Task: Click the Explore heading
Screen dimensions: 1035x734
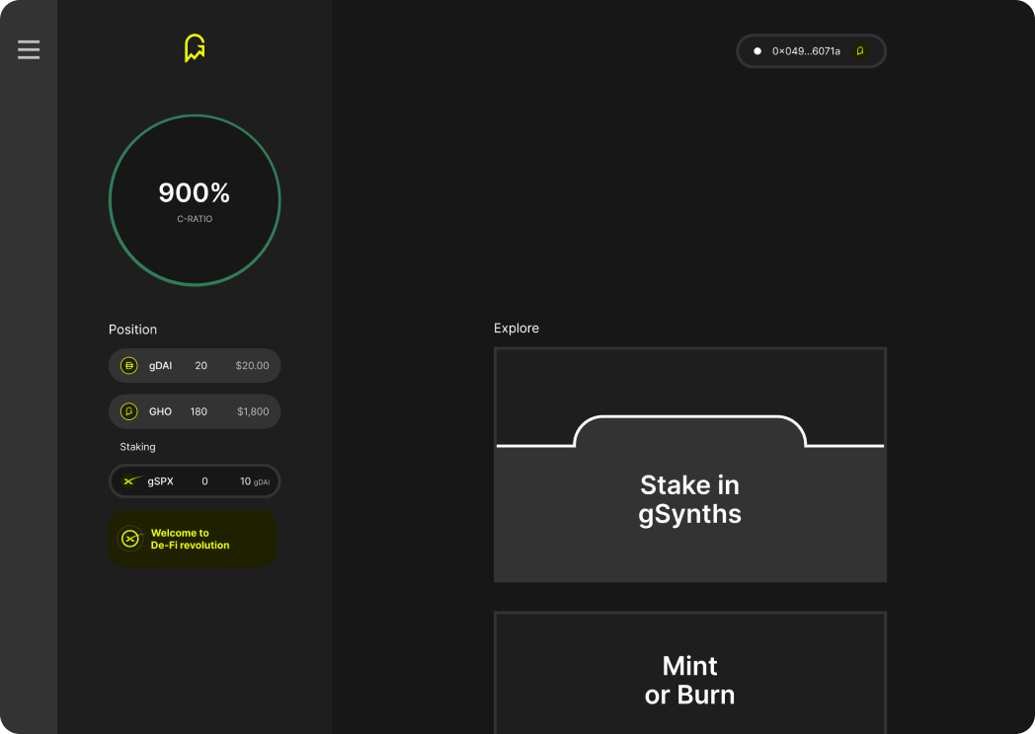Action: pos(517,328)
